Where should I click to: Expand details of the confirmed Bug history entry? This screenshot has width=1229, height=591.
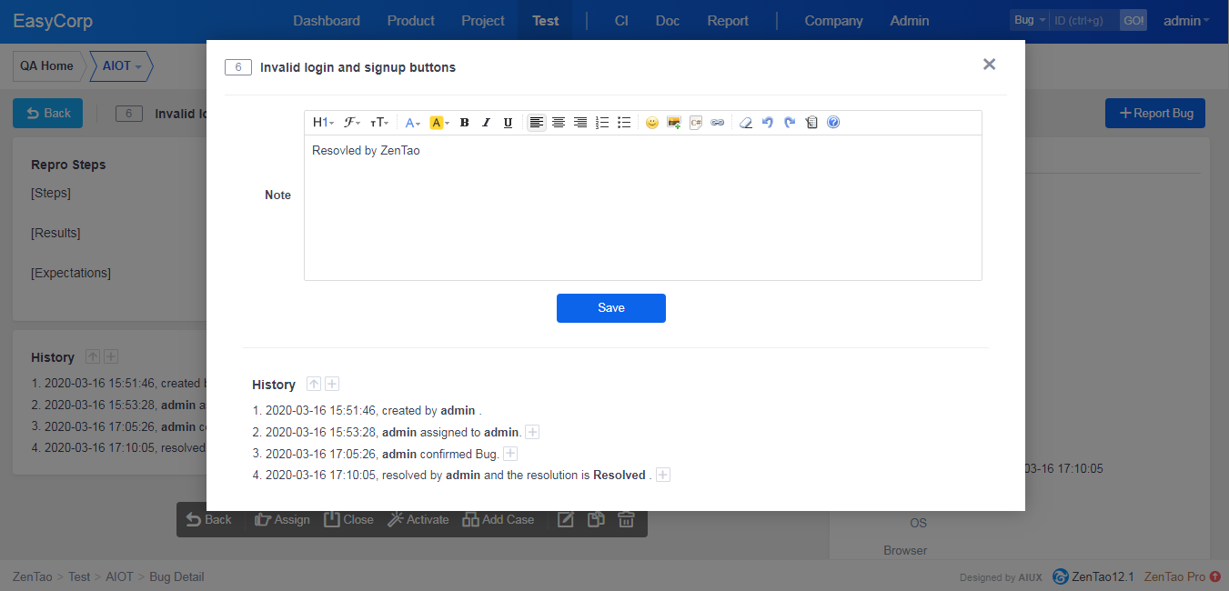pos(510,454)
